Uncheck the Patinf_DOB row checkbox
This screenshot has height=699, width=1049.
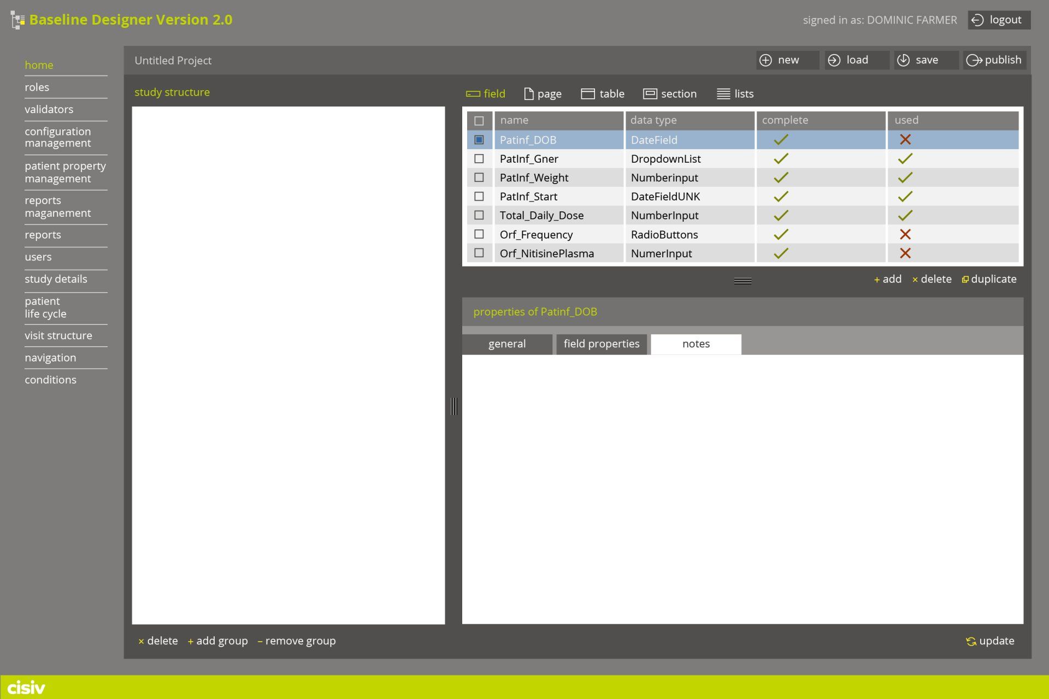(x=479, y=140)
